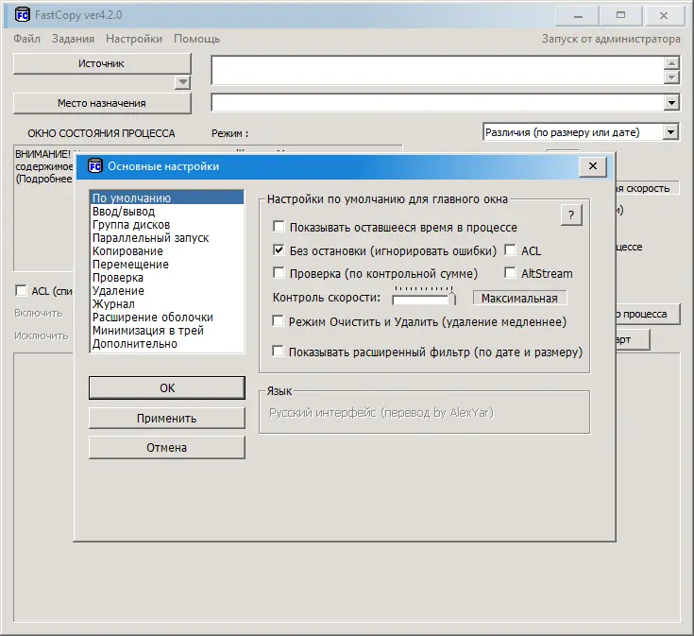Click inside the destination path field

[x=437, y=103]
